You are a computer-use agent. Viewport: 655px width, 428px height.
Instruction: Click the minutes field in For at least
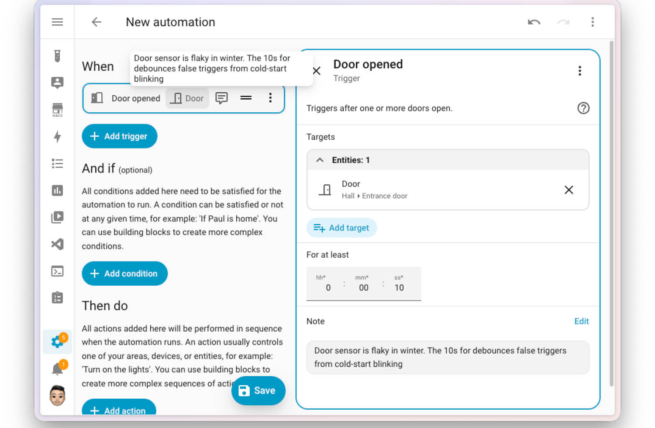click(363, 283)
